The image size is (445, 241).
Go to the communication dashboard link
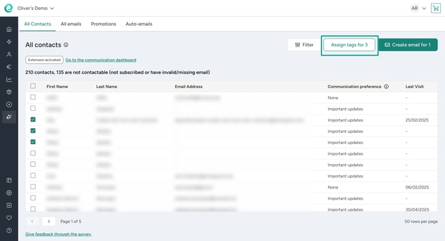click(x=101, y=60)
